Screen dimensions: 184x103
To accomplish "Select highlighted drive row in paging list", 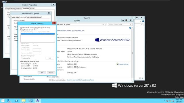I will [x=38, y=34].
